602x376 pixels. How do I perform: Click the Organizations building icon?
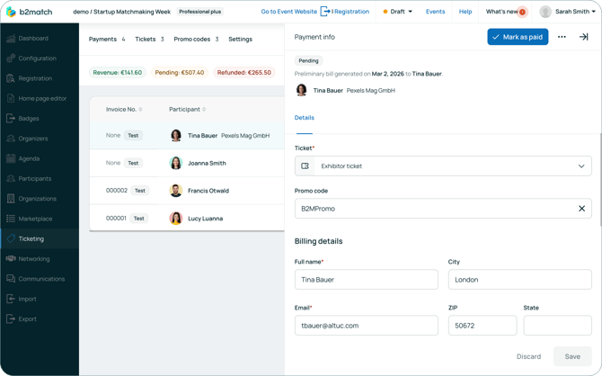(x=11, y=199)
